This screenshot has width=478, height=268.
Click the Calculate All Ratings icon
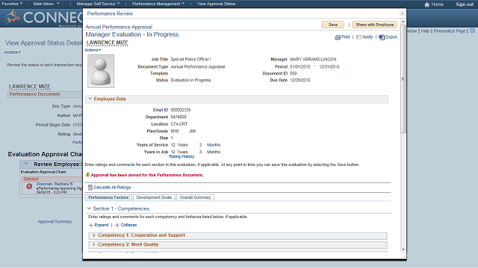pyautogui.click(x=90, y=188)
